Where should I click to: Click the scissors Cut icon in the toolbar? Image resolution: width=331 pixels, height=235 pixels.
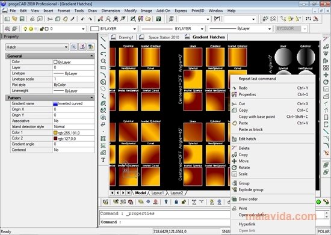click(x=50, y=19)
